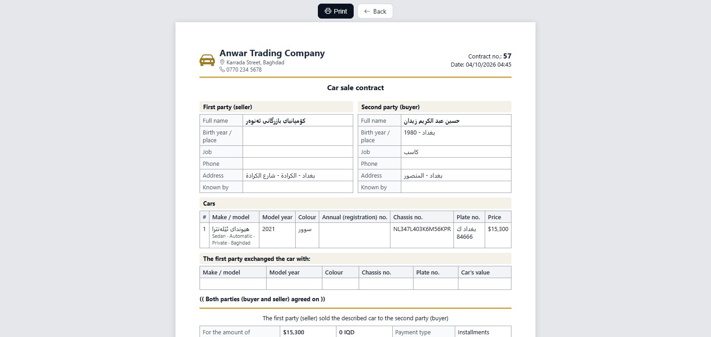Click the Back button
Screen dimensions: 711x337
click(375, 11)
